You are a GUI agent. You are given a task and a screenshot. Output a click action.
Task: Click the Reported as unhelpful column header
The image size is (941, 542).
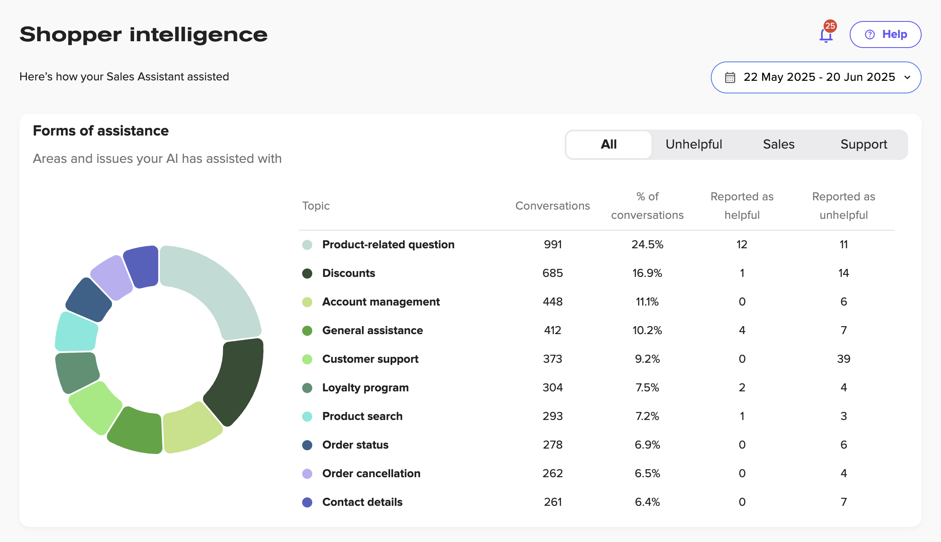click(x=843, y=206)
